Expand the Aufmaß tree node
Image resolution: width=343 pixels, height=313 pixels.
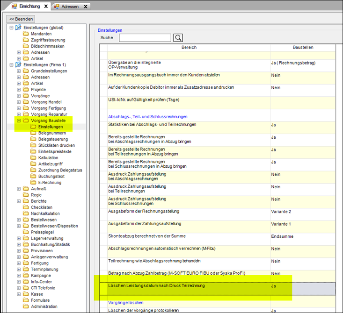tap(19, 189)
